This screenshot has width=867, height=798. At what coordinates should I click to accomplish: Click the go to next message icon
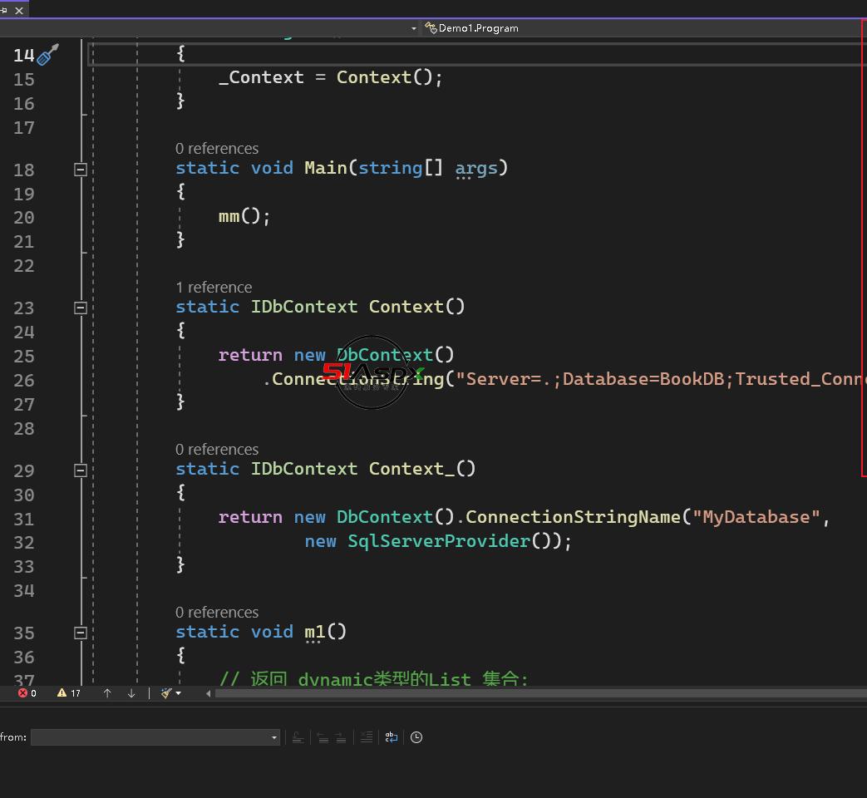(341, 737)
